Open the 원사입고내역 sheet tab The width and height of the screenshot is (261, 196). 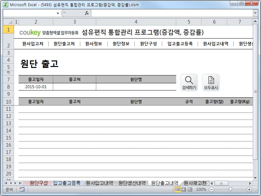tap(100, 183)
